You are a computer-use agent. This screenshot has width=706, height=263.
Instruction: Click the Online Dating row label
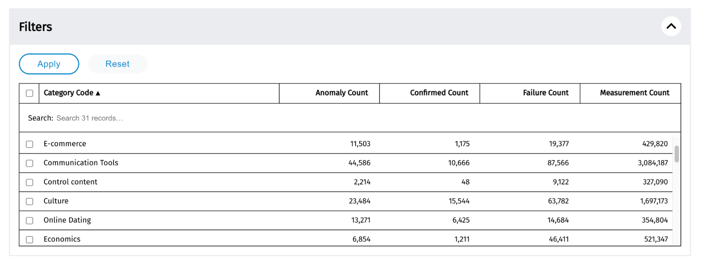pyautogui.click(x=67, y=220)
